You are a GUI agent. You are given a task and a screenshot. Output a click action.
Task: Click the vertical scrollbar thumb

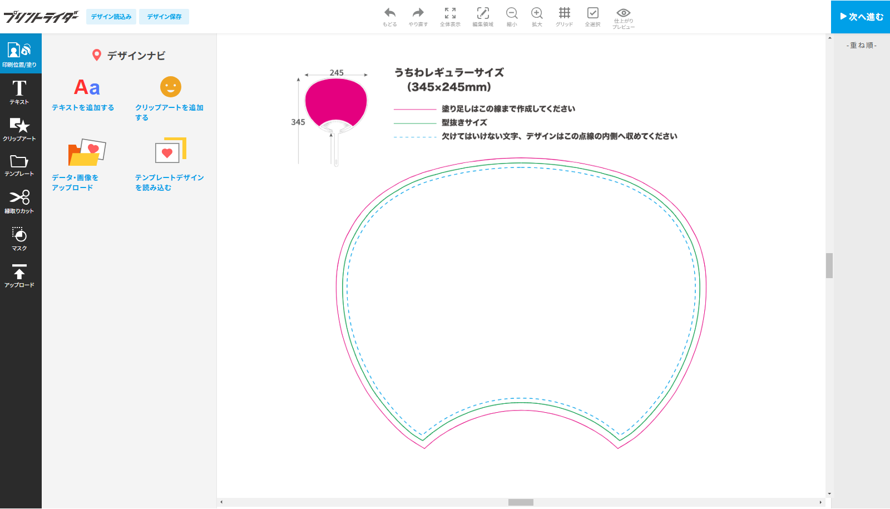click(829, 265)
